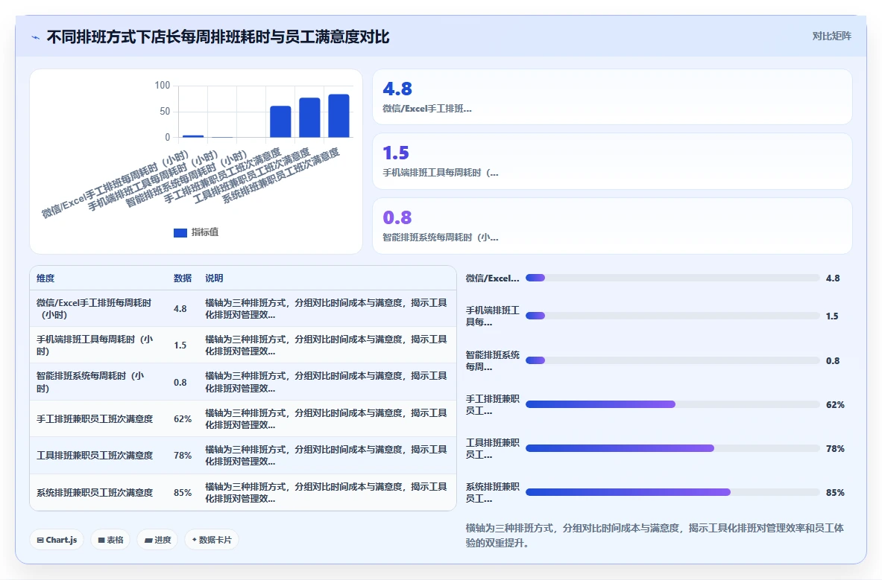Viewport: 882px width, 580px height.
Task: Click the 62% label beside the progress bar
Action: 835,405
